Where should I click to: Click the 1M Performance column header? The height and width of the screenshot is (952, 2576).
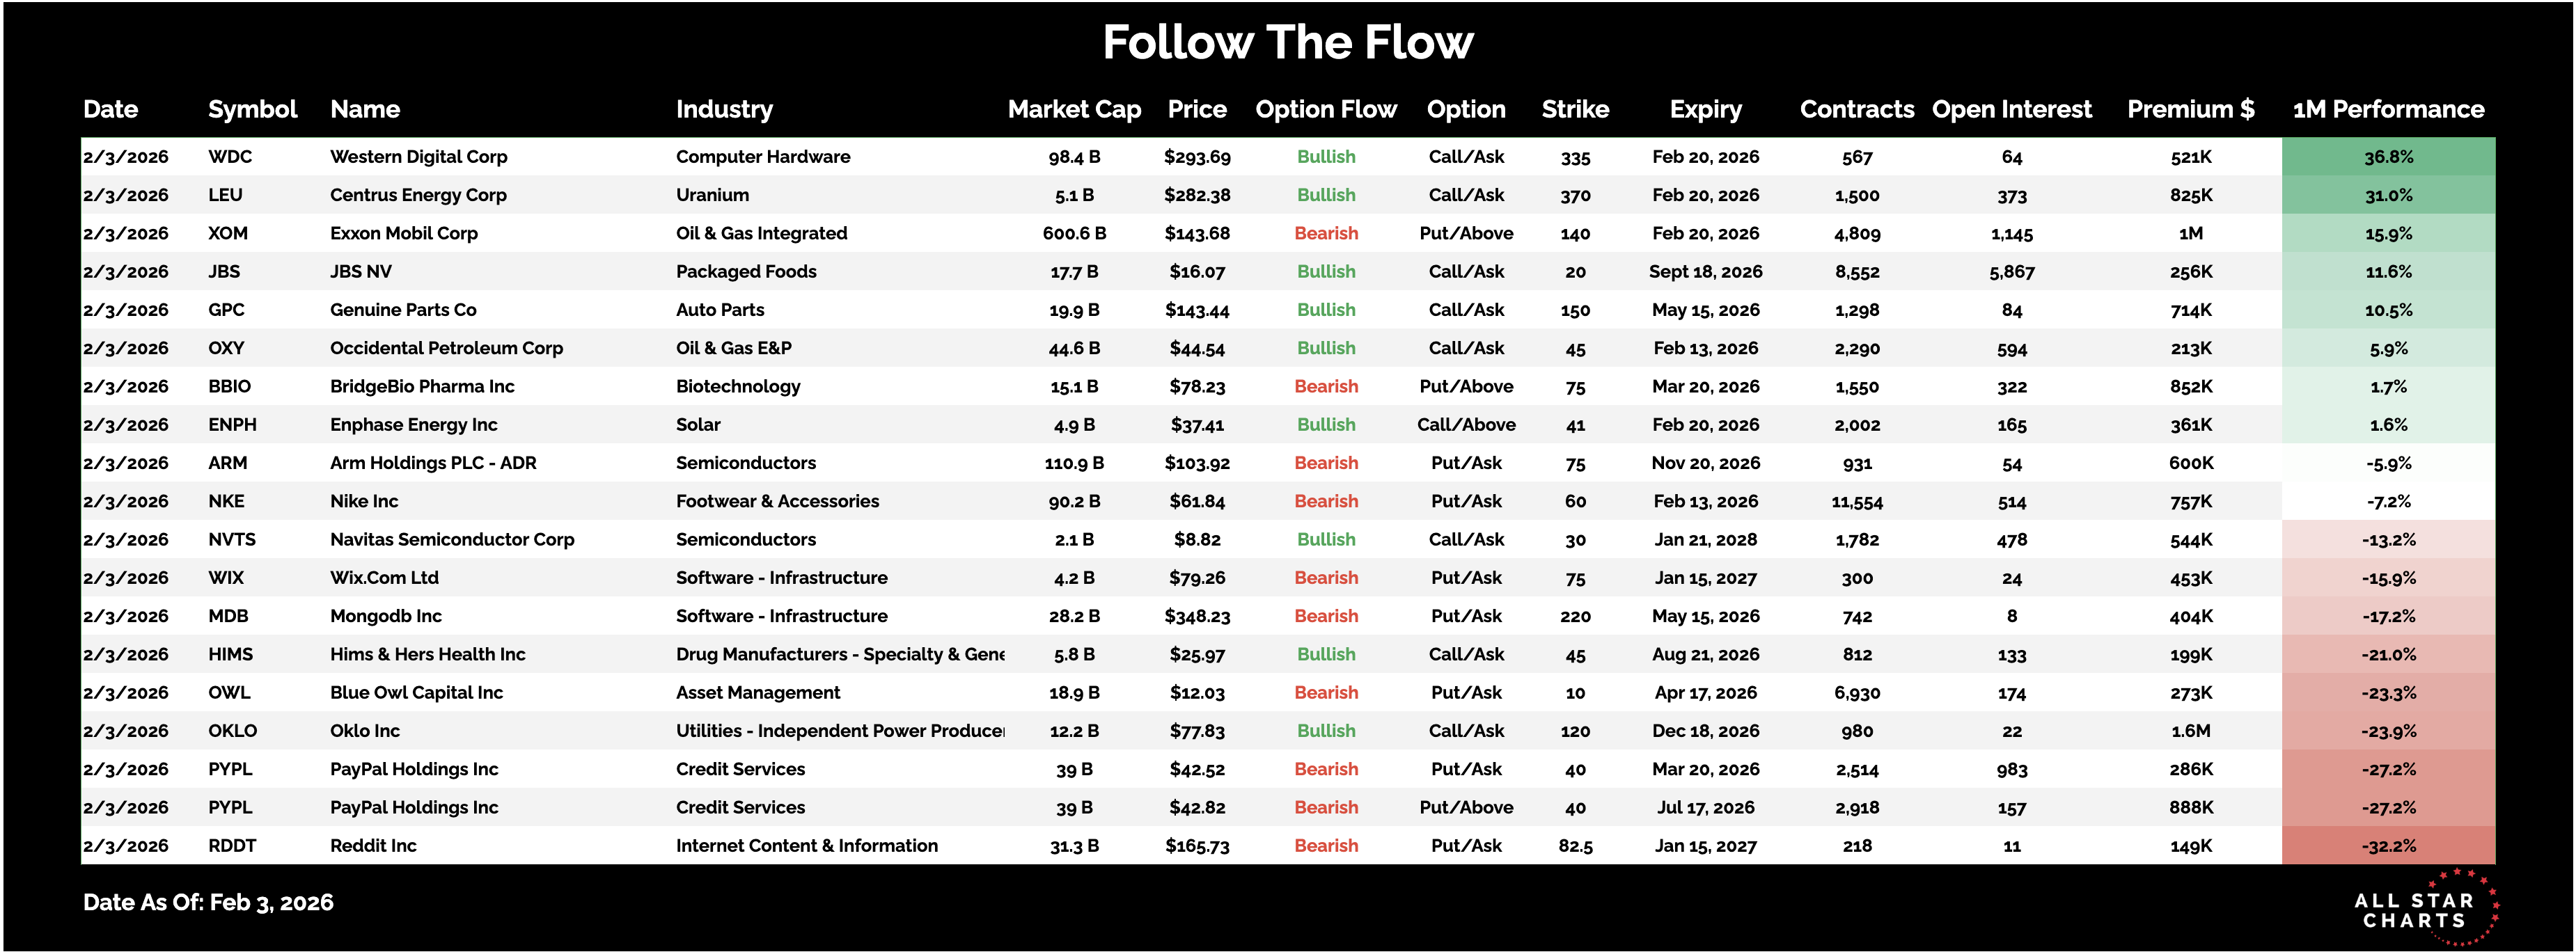(2388, 109)
